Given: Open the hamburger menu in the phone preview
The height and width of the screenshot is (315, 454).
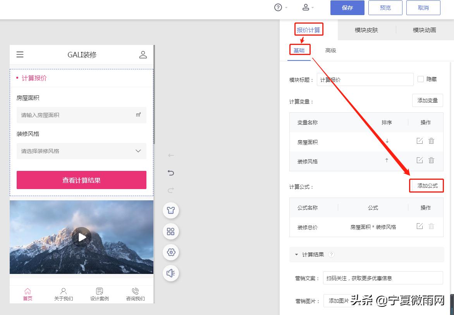Looking at the screenshot, I should [x=20, y=55].
